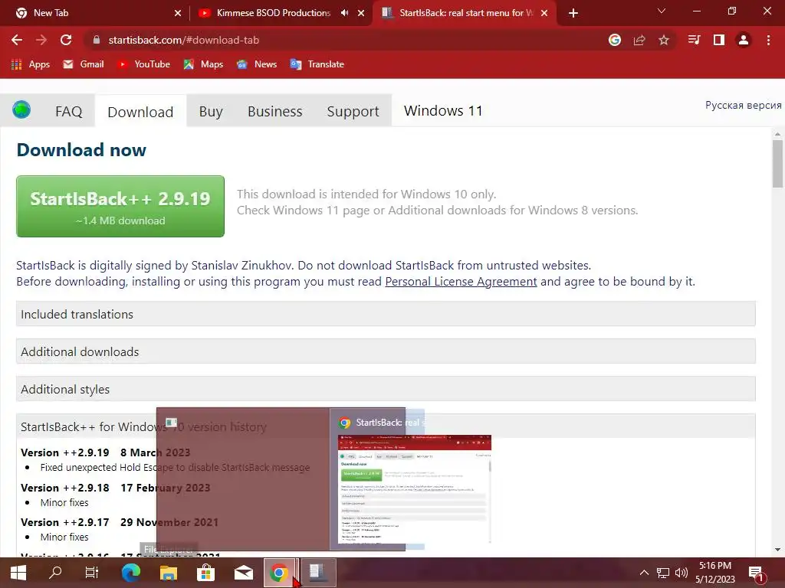
Task: Close the New Tab tab
Action: click(178, 13)
